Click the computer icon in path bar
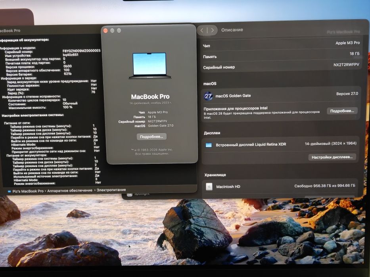The height and width of the screenshot is (277, 370). [x=10, y=192]
